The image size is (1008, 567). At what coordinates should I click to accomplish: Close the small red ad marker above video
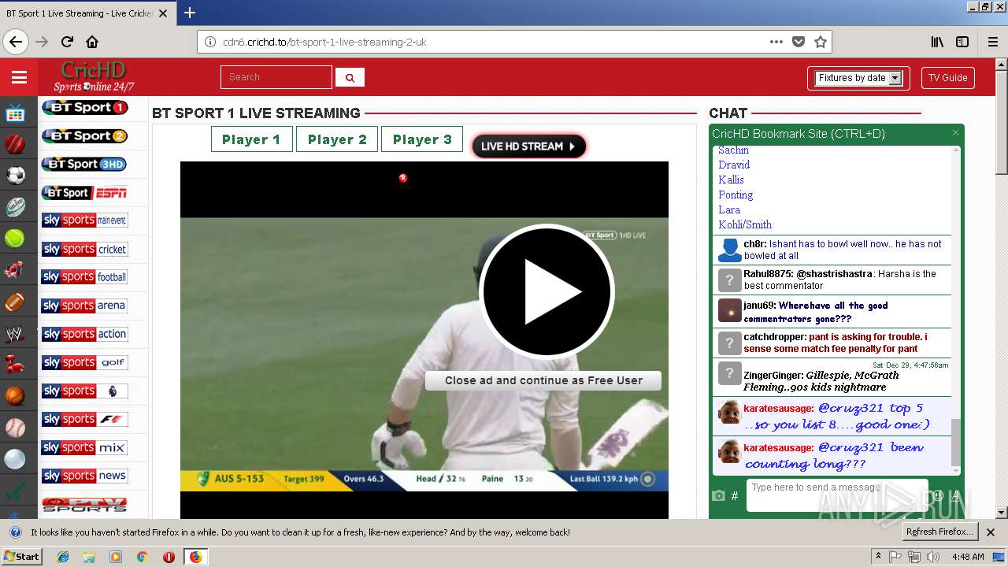click(x=403, y=178)
